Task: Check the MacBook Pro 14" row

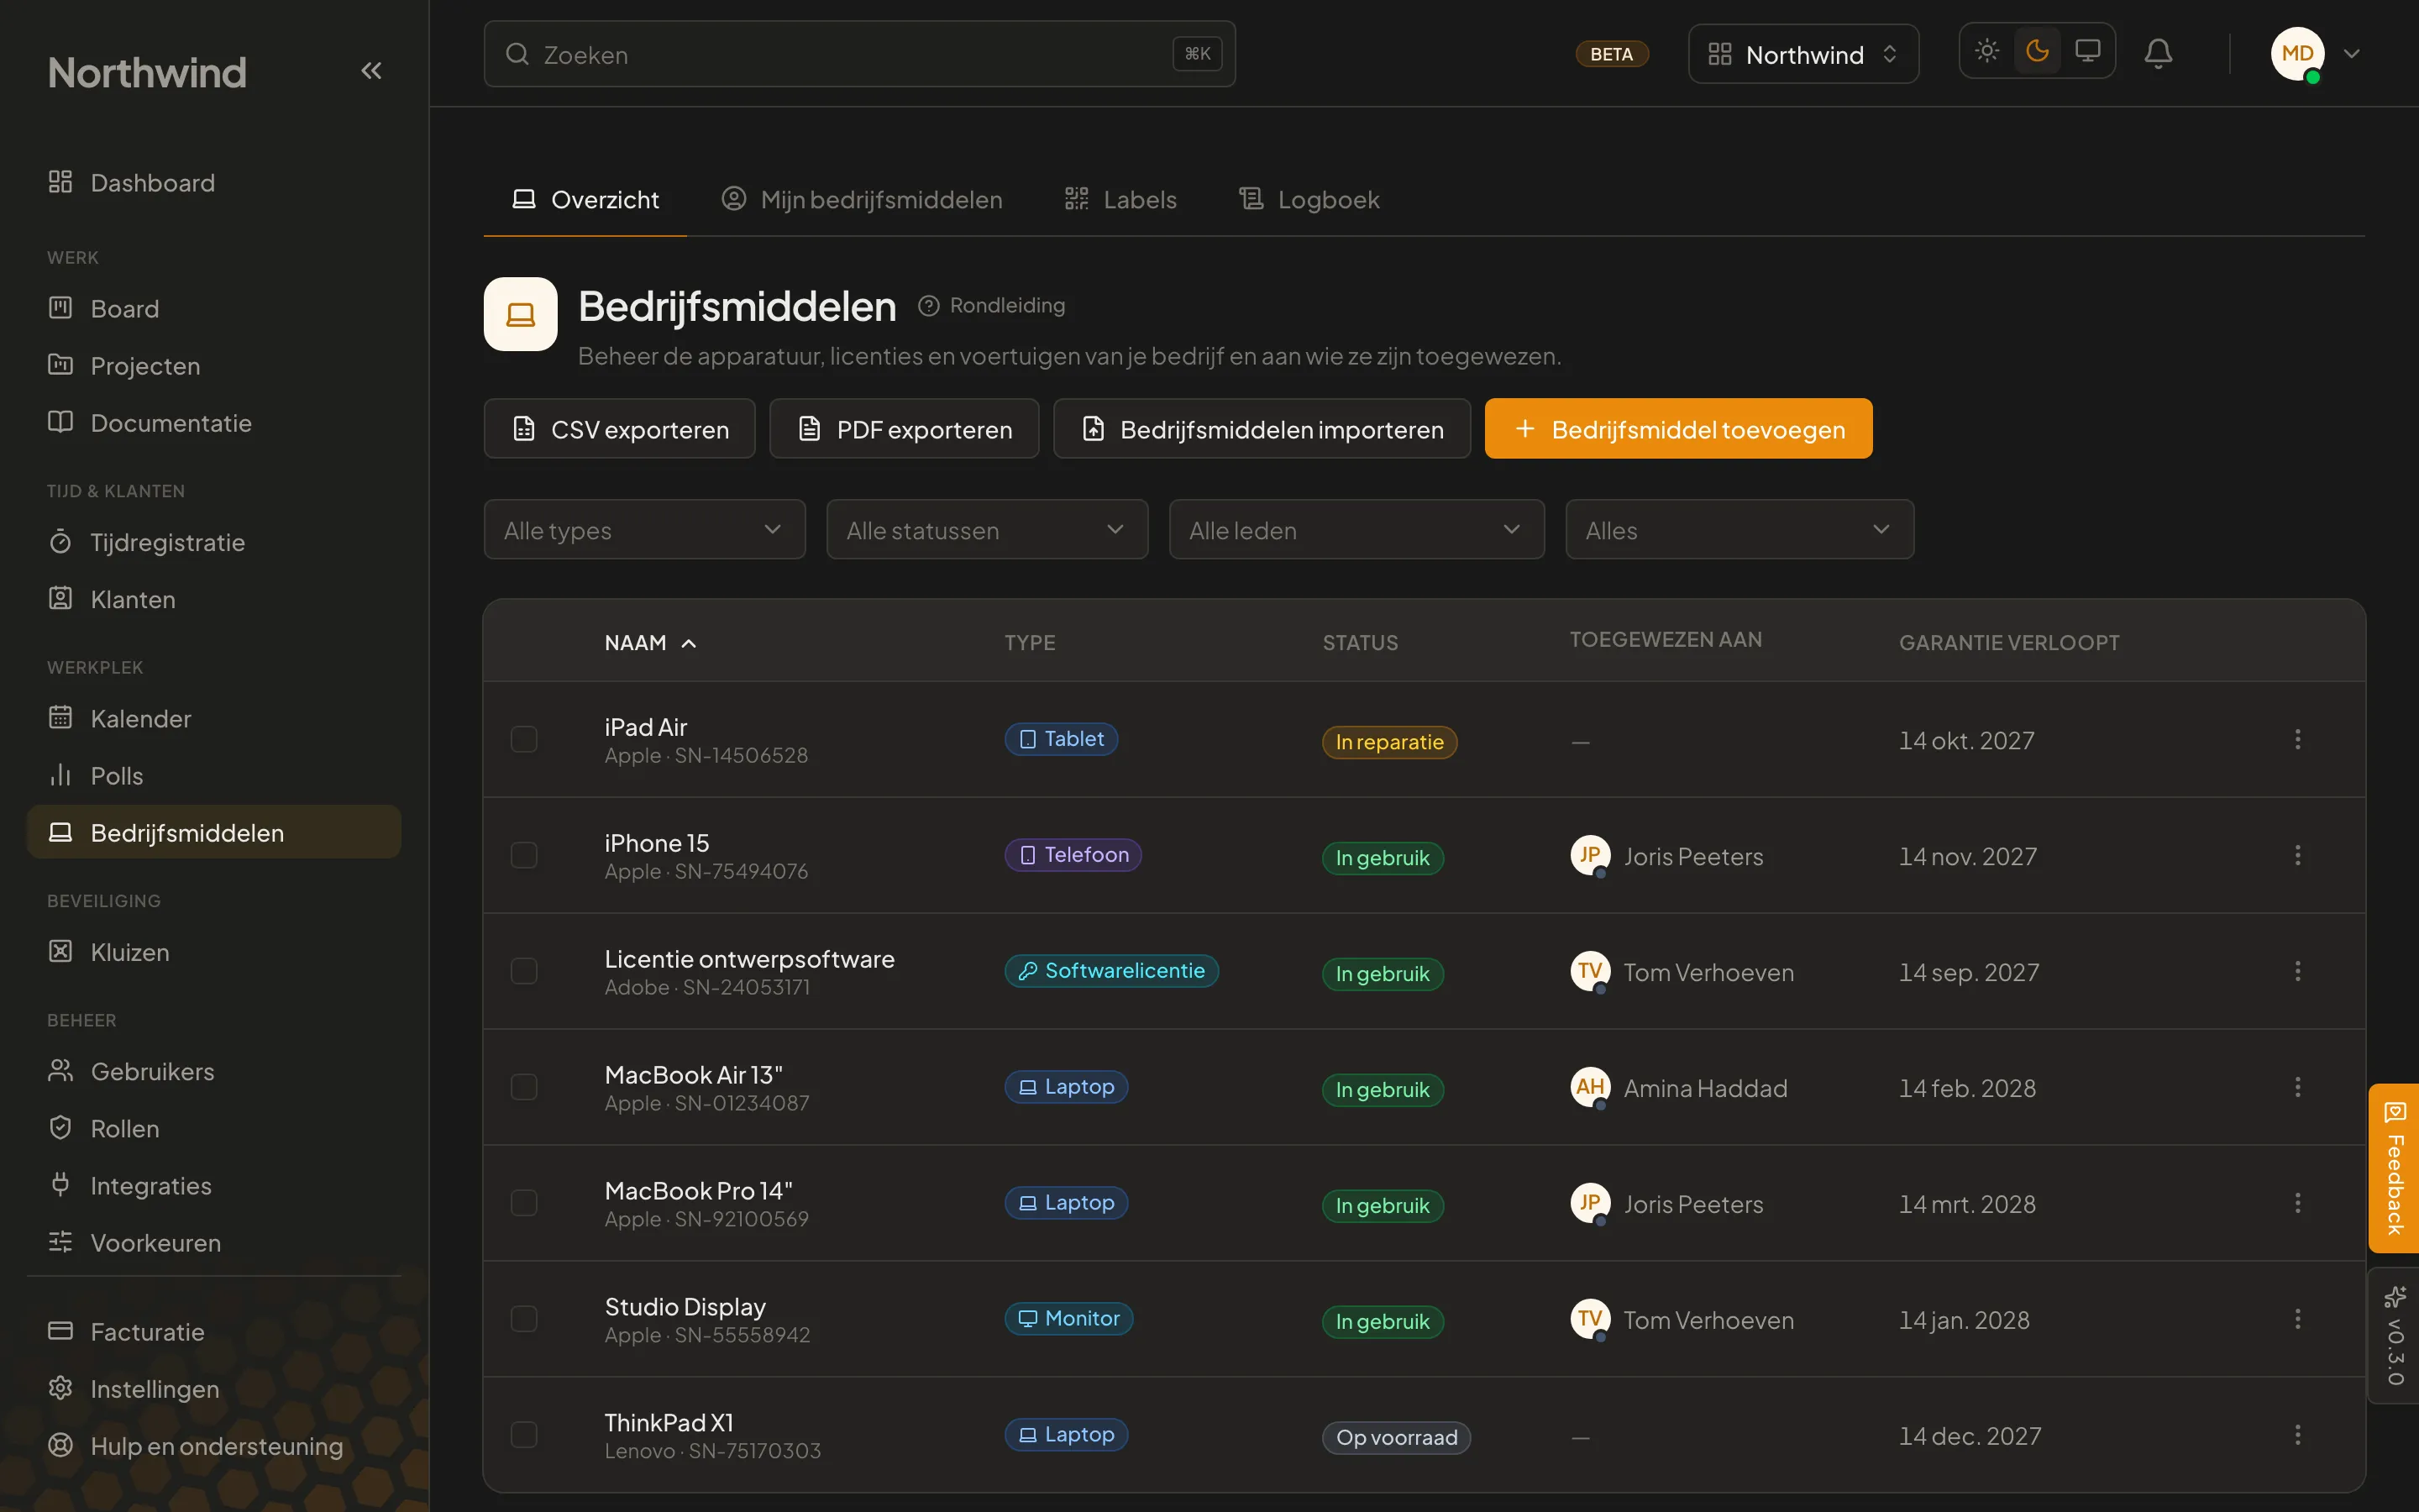Action: point(524,1203)
